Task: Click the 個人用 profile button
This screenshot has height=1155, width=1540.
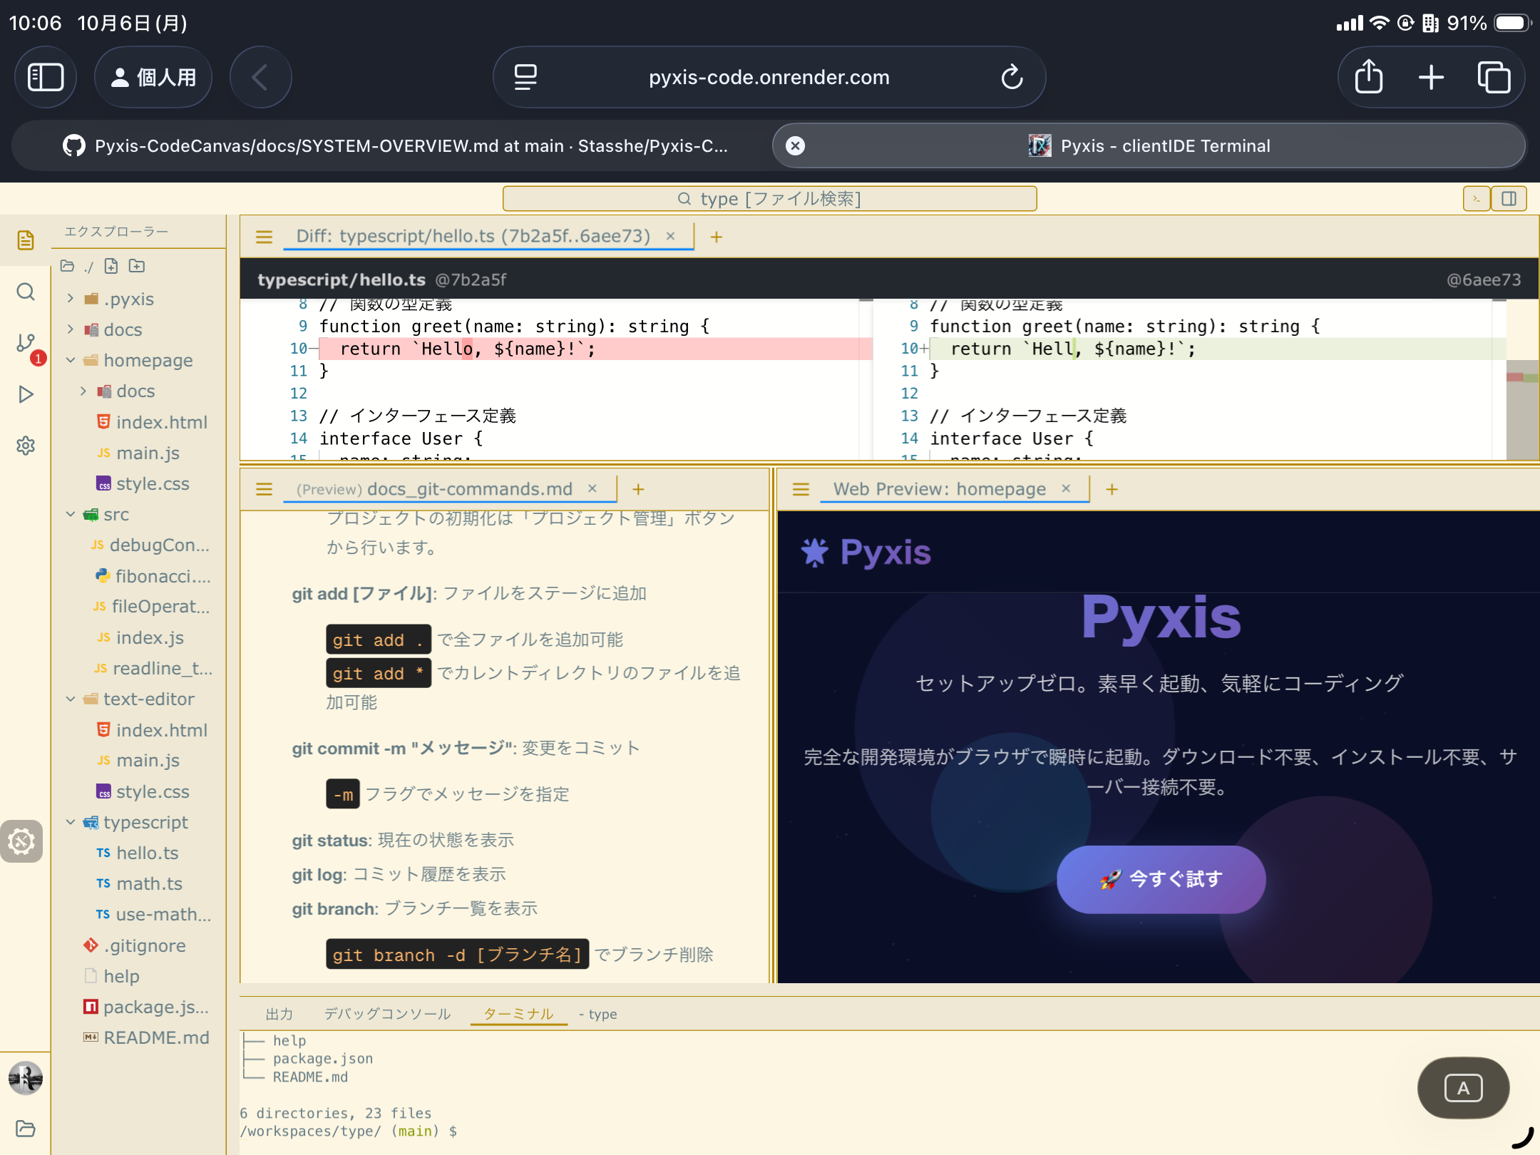Action: pyautogui.click(x=153, y=77)
